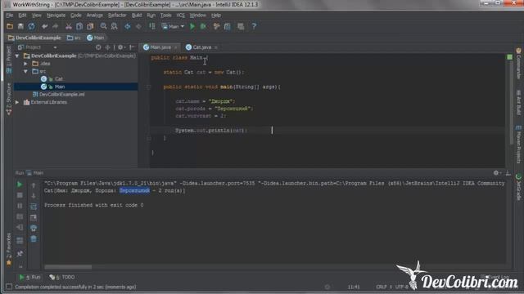Expand External Libraries

pyautogui.click(x=17, y=102)
